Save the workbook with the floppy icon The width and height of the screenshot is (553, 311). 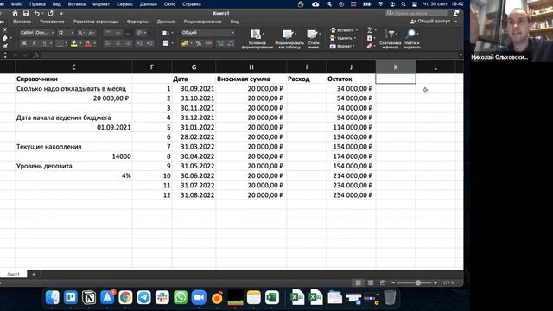(x=26, y=13)
